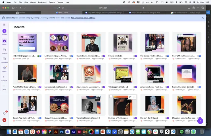The width and height of the screenshot is (211, 136).
Task: Click Add a recovery email address link
Action: pos(83,18)
